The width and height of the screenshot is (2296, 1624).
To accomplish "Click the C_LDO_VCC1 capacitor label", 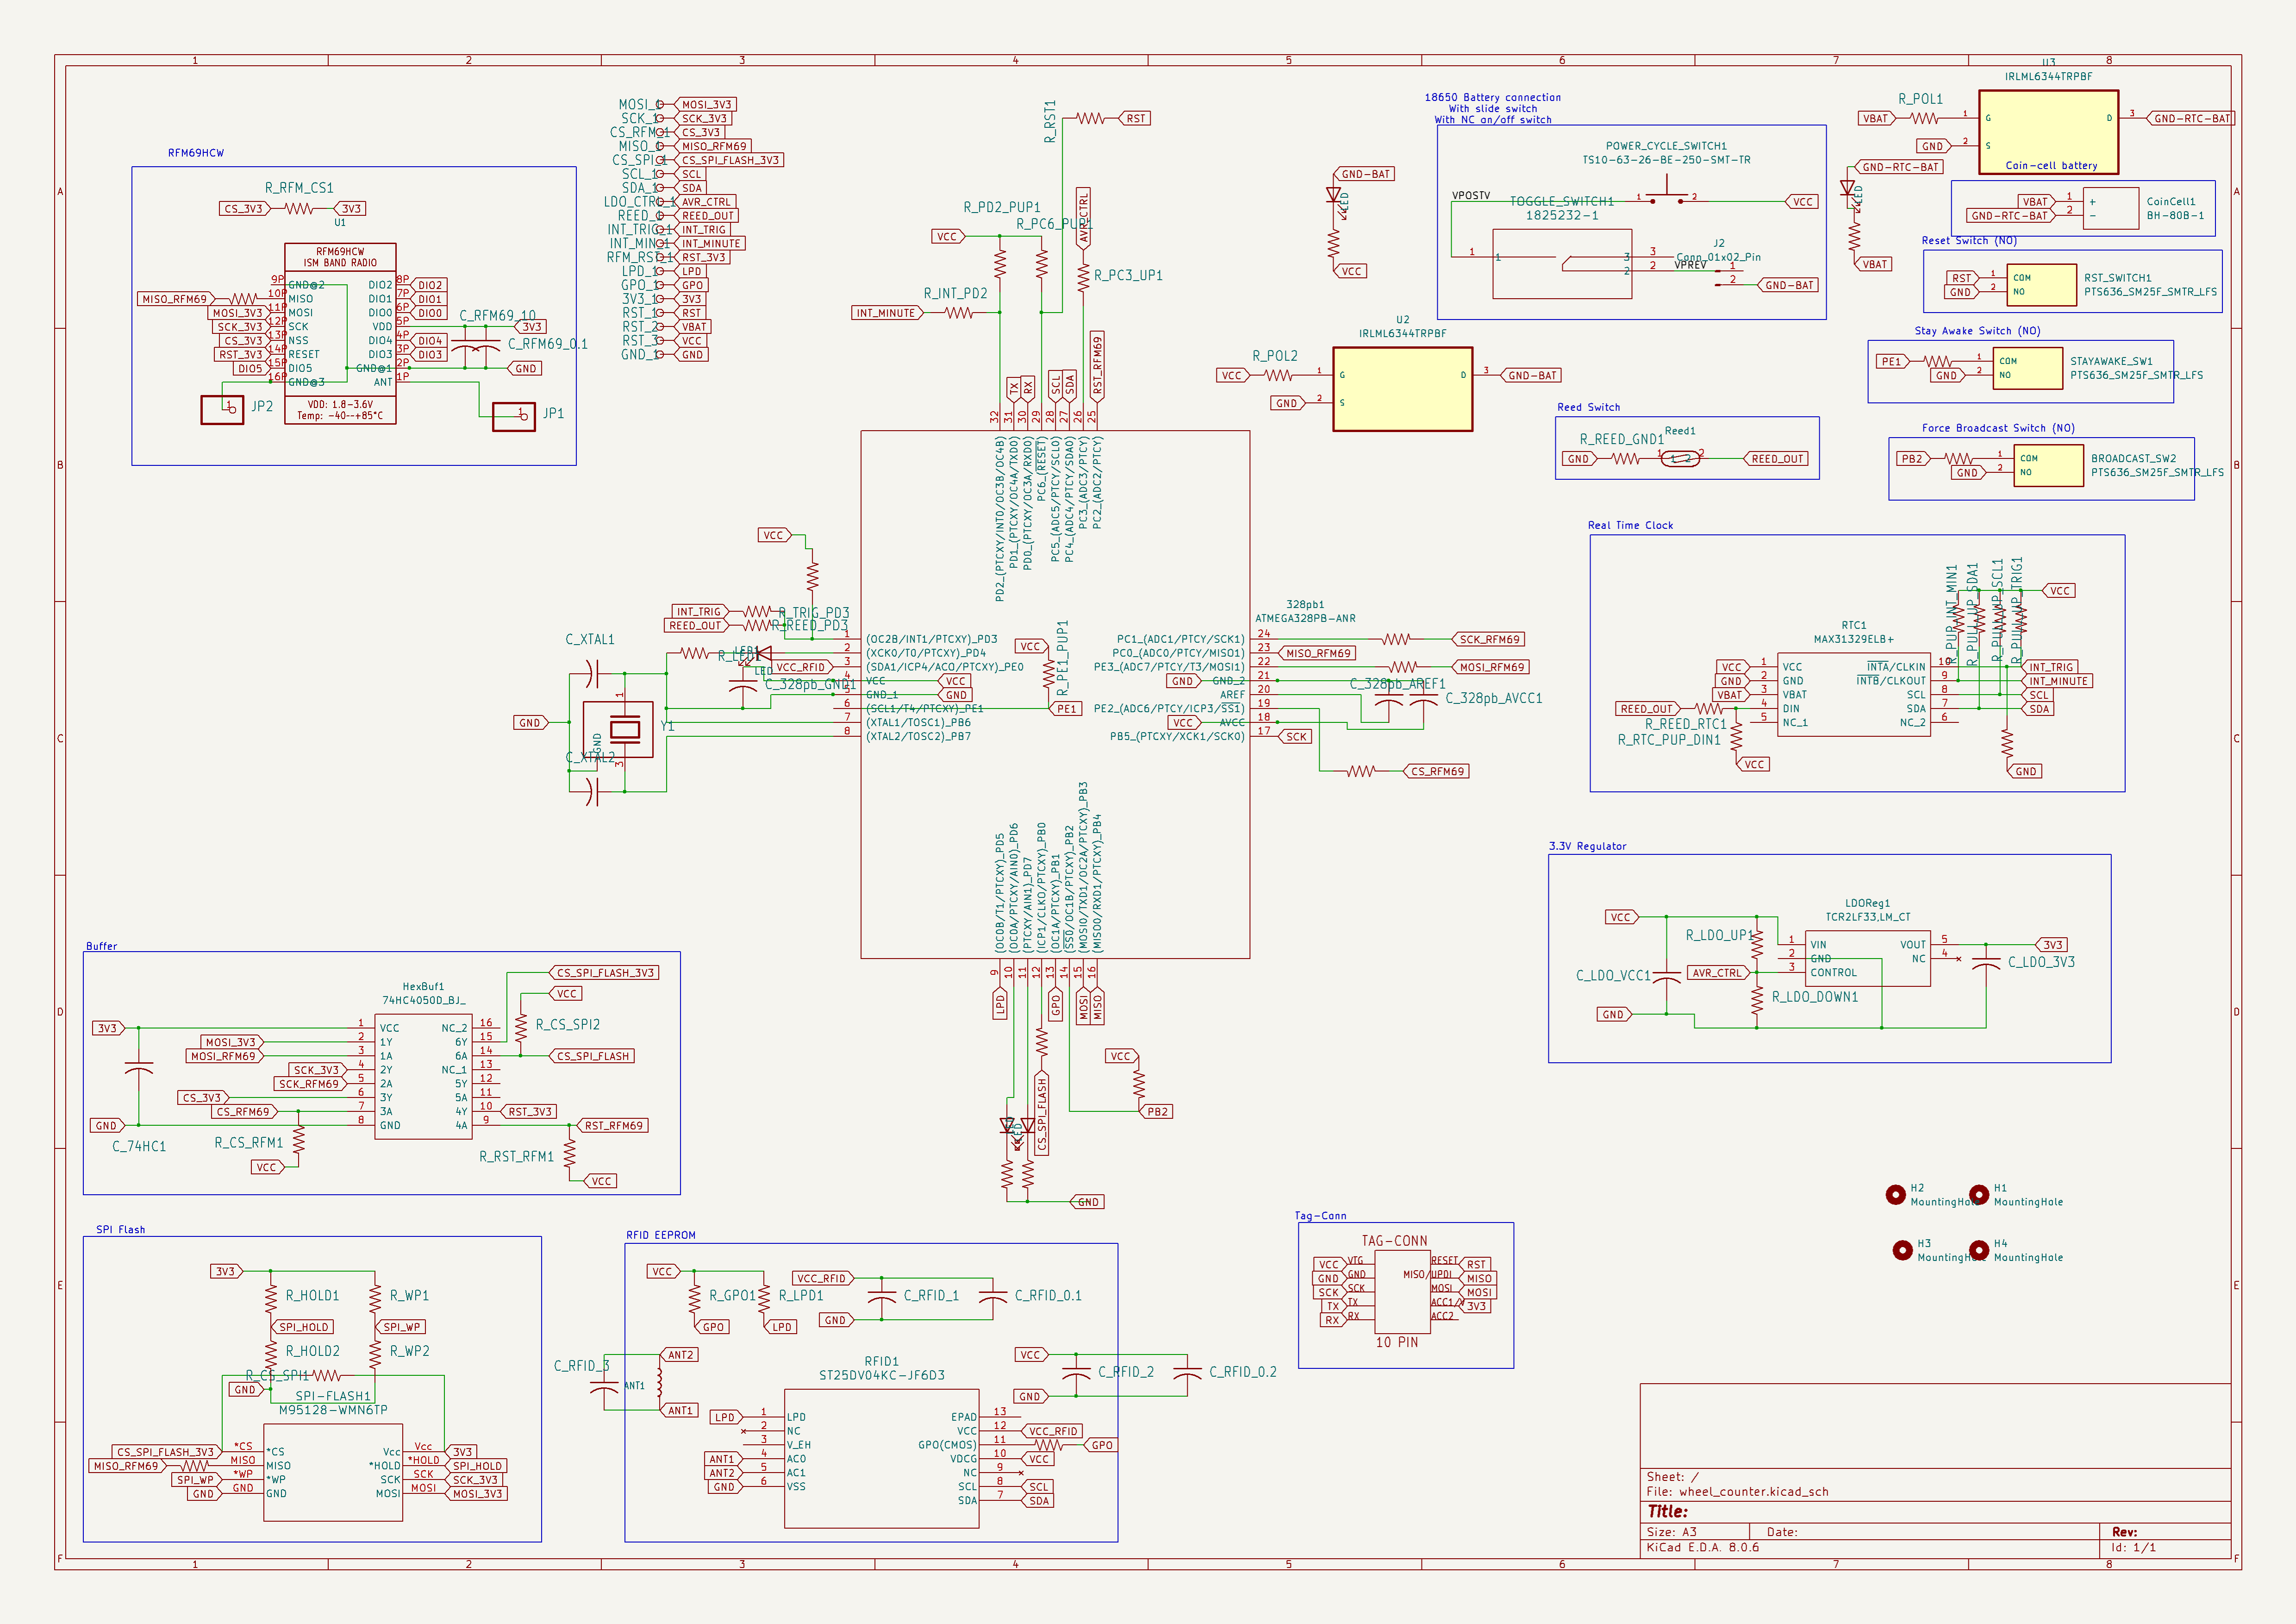I will tap(1613, 976).
